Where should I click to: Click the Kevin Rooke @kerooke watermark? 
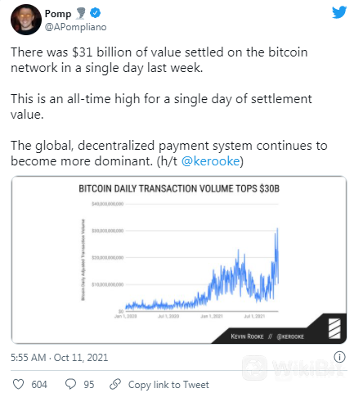(267, 337)
